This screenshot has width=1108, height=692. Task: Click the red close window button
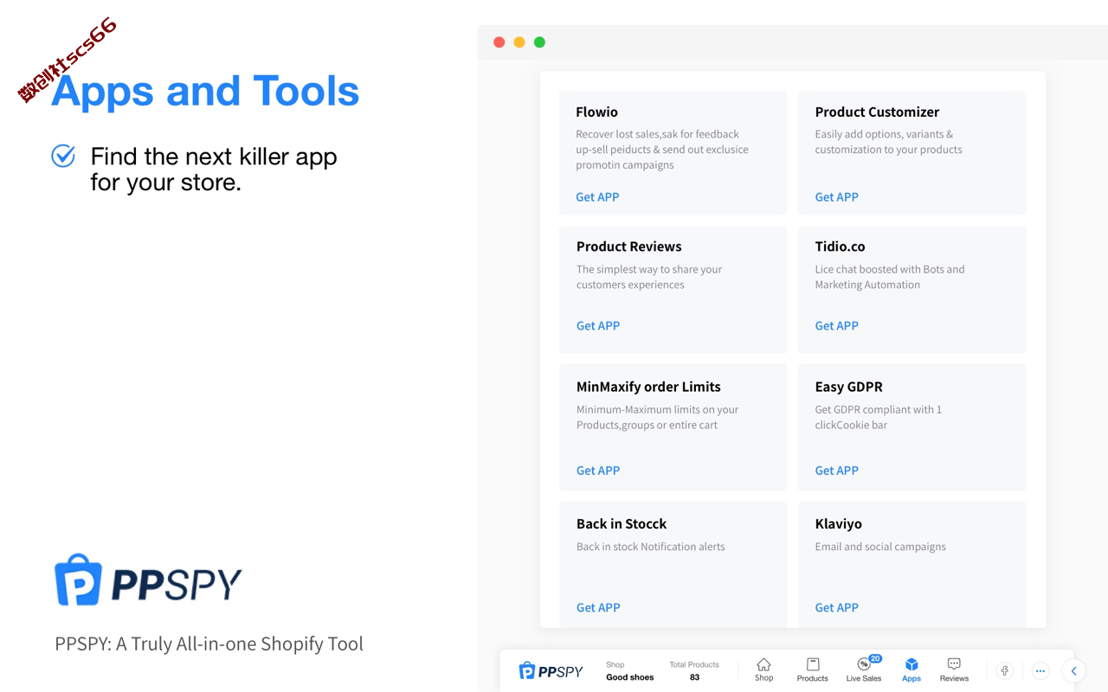pyautogui.click(x=499, y=42)
